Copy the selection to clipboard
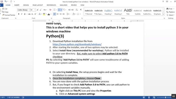This screenshot has height=99, width=176. (x=5, y=12)
